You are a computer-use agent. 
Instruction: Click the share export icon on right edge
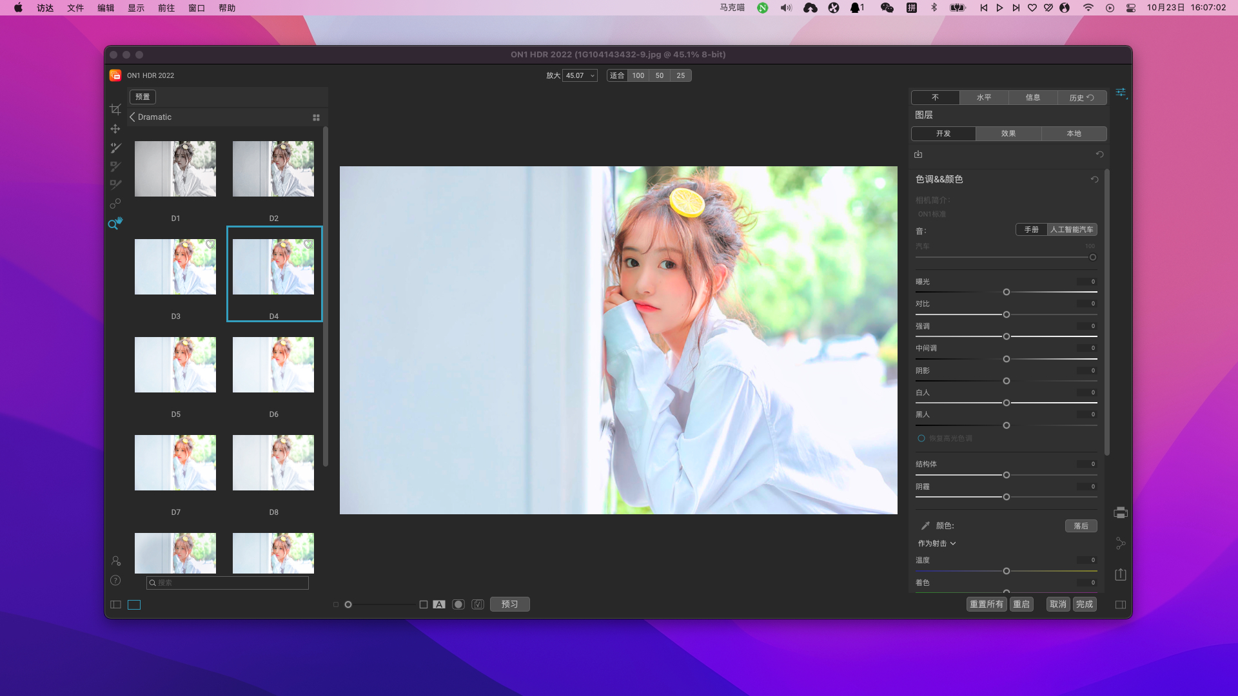pos(1121,574)
